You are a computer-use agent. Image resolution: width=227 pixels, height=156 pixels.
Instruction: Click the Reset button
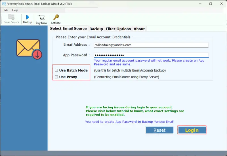click(x=159, y=130)
